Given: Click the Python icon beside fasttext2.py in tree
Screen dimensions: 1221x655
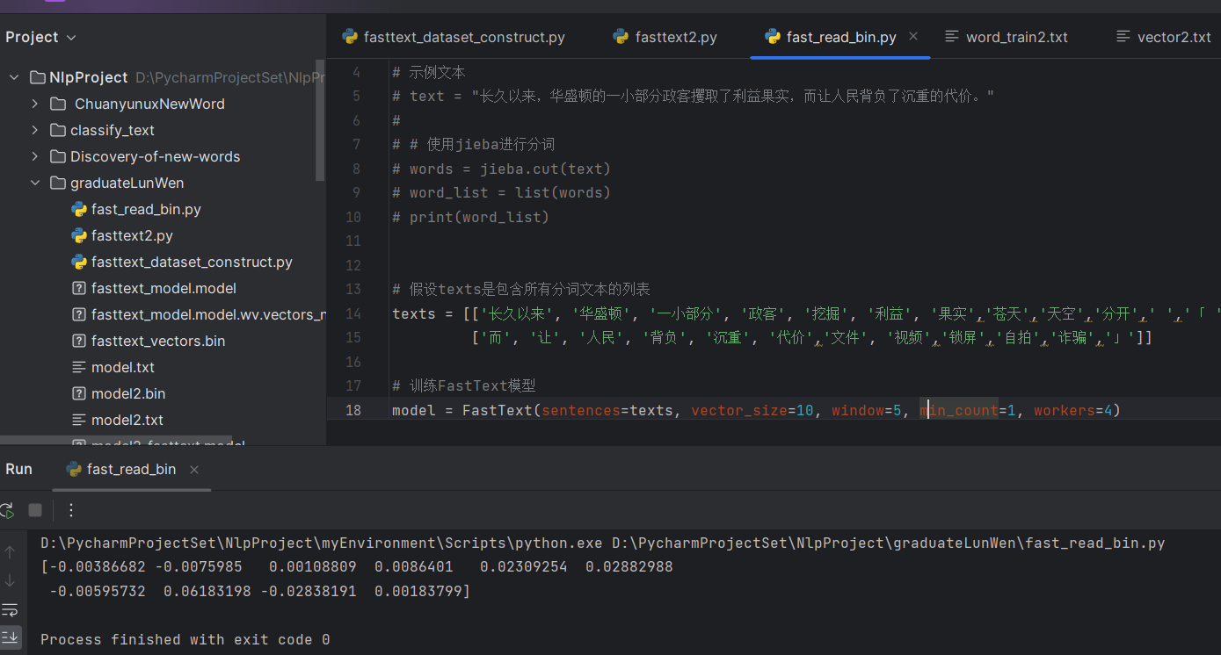Looking at the screenshot, I should (x=79, y=235).
